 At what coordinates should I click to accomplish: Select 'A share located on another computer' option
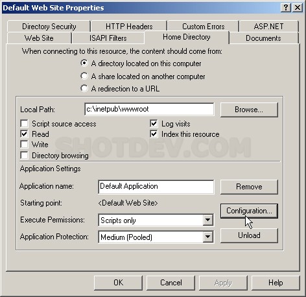(84, 76)
